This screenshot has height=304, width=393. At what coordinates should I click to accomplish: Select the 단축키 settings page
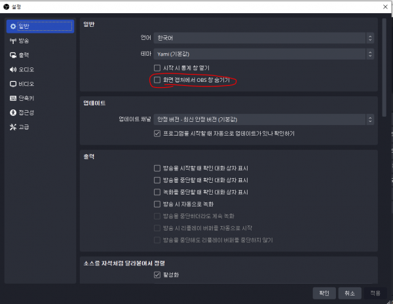click(x=40, y=98)
